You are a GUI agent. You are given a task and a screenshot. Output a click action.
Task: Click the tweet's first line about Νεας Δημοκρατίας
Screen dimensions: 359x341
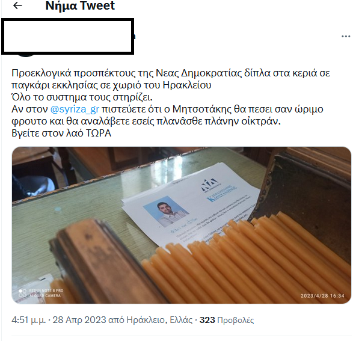[x=171, y=73]
